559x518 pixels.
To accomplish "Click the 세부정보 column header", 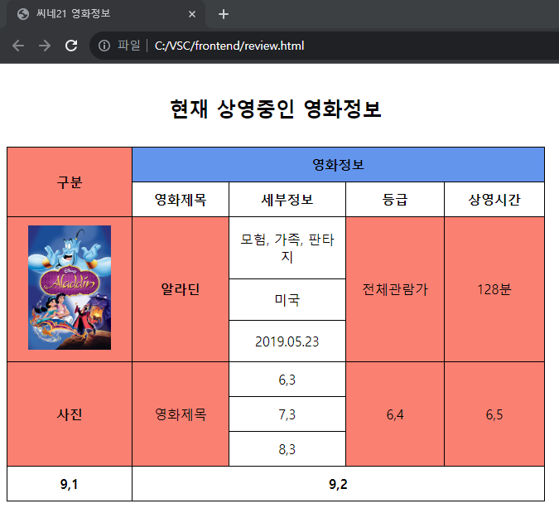I will coord(287,200).
